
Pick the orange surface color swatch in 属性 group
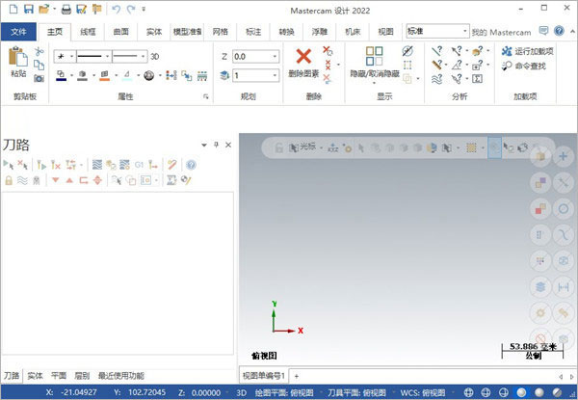pyautogui.click(x=105, y=75)
